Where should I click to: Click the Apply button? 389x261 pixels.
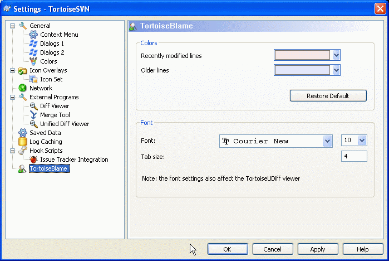(318, 249)
